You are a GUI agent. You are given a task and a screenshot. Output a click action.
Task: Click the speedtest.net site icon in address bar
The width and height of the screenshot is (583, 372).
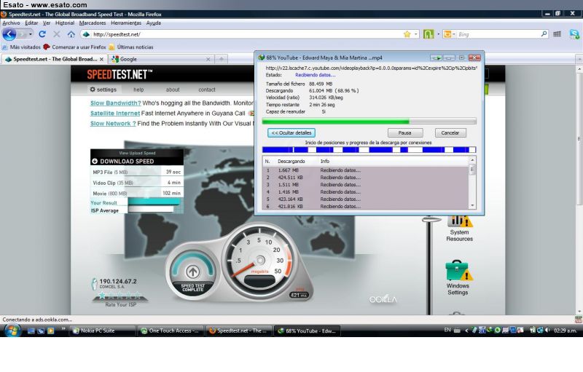click(x=86, y=34)
